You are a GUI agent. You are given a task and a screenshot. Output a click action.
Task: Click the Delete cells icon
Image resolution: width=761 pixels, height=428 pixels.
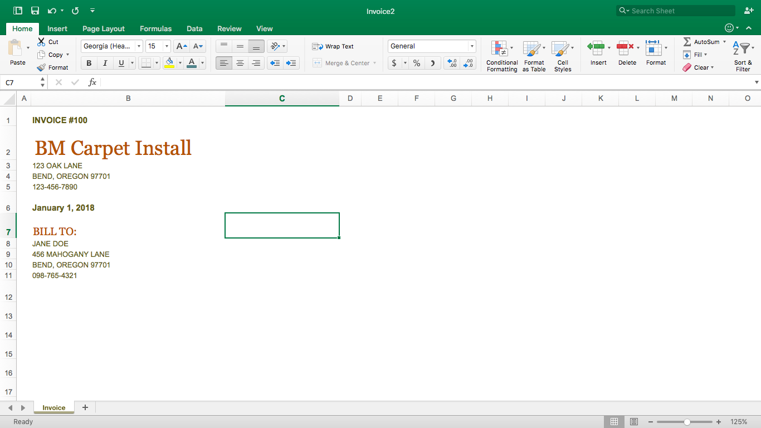click(625, 47)
